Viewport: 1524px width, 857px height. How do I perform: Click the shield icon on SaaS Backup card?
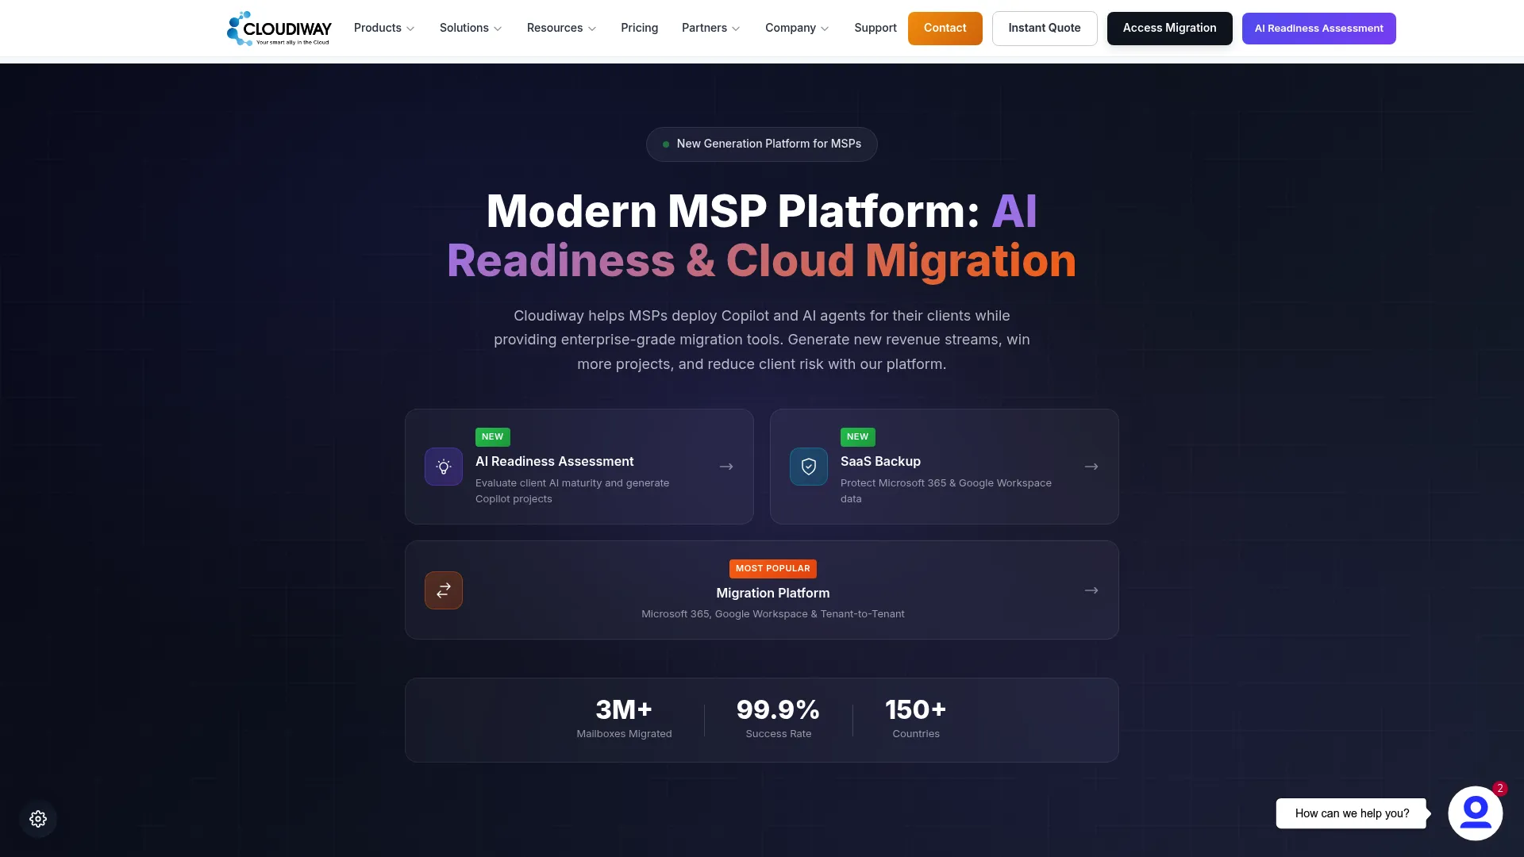point(809,467)
